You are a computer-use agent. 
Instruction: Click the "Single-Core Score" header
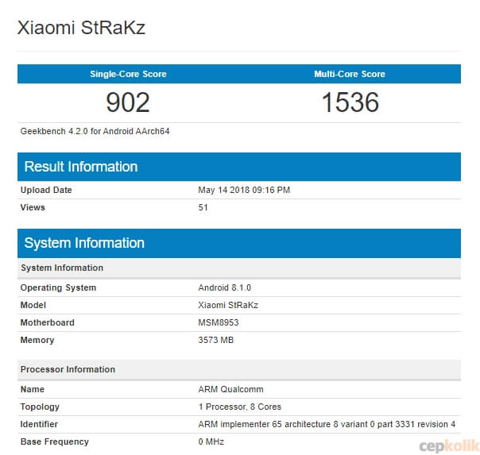coord(128,74)
